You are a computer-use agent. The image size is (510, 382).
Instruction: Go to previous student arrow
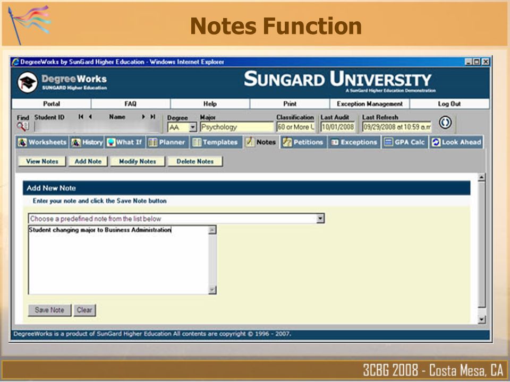[x=90, y=117]
